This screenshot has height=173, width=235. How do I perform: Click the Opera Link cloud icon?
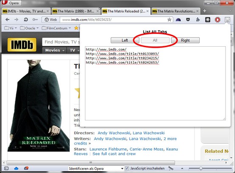point(16,168)
